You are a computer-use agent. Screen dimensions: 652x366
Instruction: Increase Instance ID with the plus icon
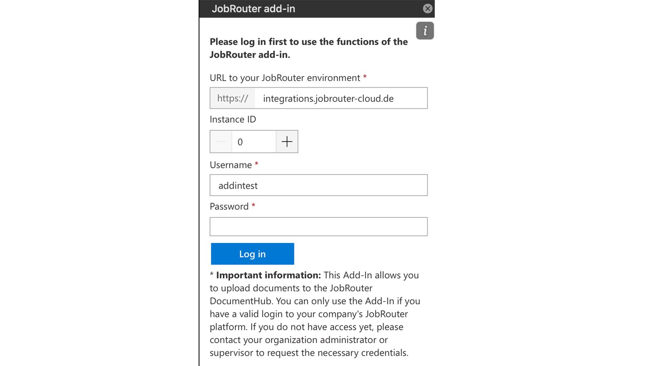287,142
